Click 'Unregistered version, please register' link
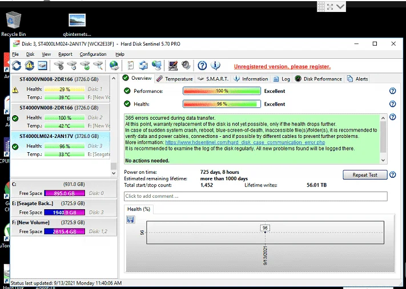Image resolution: width=406 pixels, height=289 pixels. pyautogui.click(x=282, y=67)
